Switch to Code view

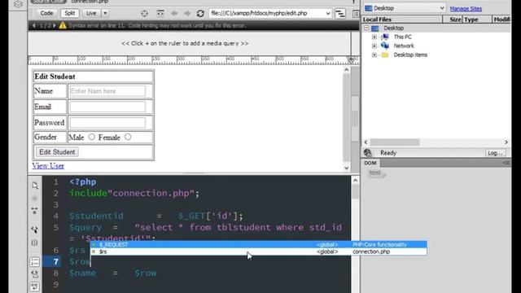tap(46, 13)
